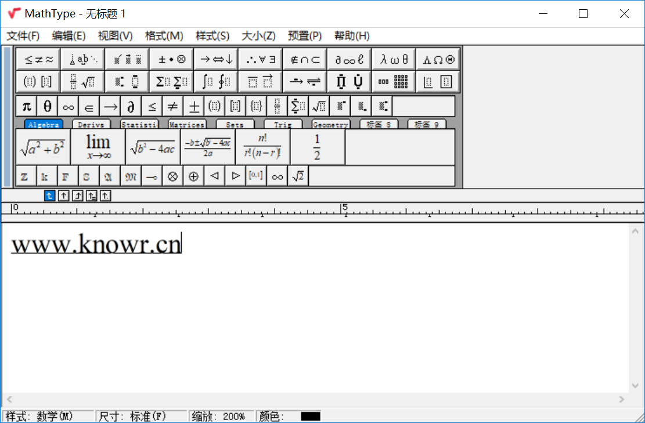Image resolution: width=645 pixels, height=423 pixels.
Task: Select the decimal-aligned tab stop button
Action: (105, 196)
